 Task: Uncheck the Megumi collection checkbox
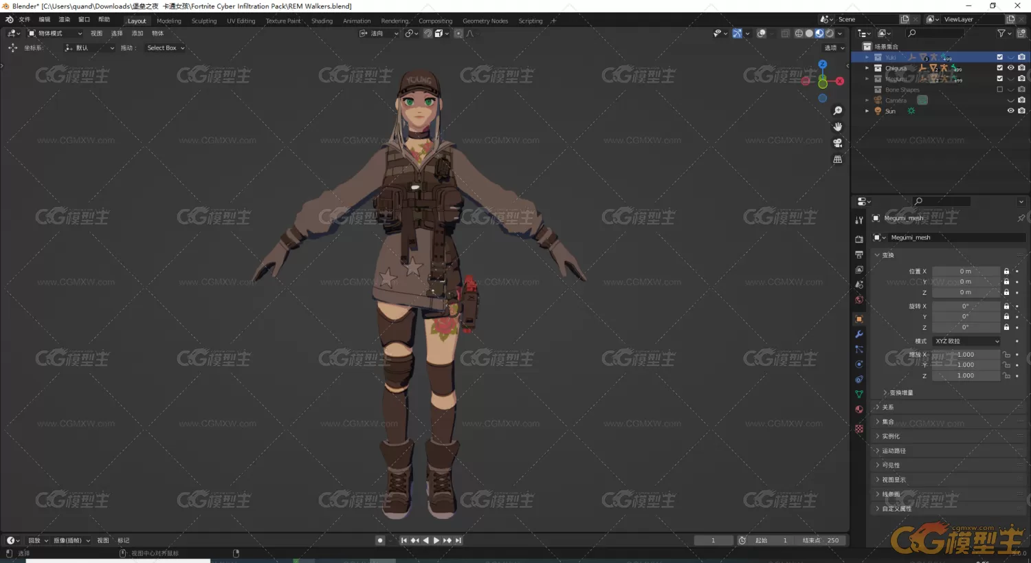(x=999, y=78)
